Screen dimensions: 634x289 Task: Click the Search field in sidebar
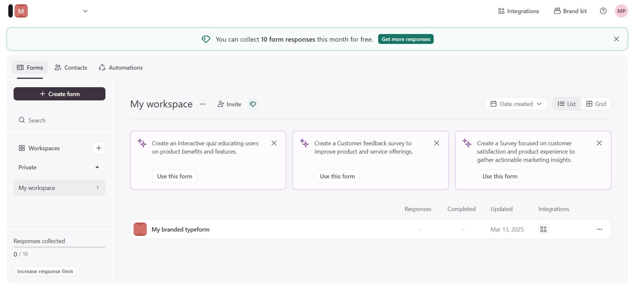tap(59, 120)
